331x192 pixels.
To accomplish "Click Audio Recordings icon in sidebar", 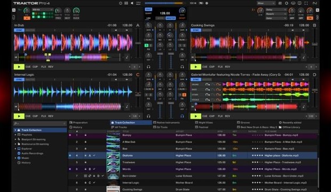I will 19,154.
